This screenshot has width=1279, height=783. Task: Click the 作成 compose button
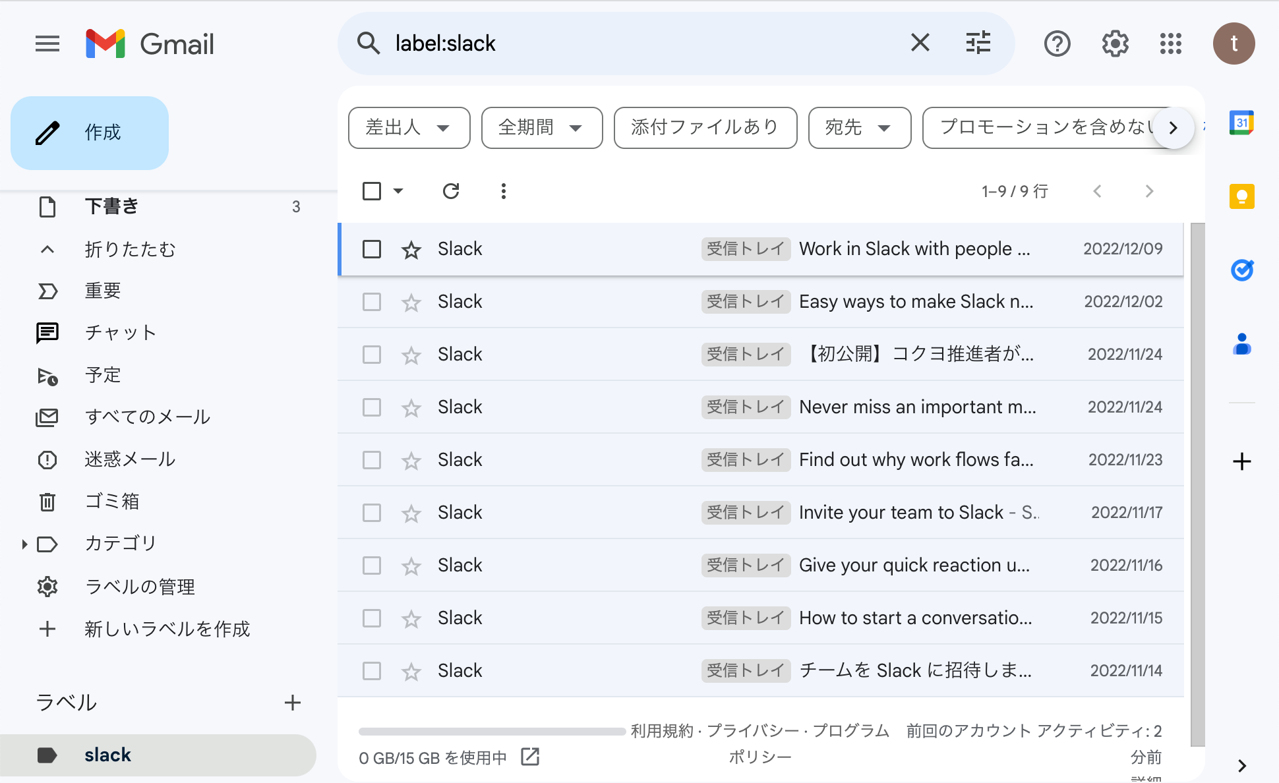click(x=90, y=132)
